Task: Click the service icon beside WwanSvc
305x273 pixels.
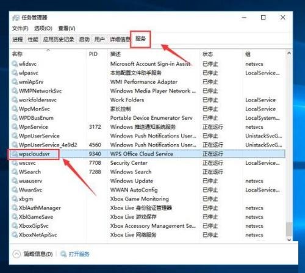Action: [x=15, y=190]
